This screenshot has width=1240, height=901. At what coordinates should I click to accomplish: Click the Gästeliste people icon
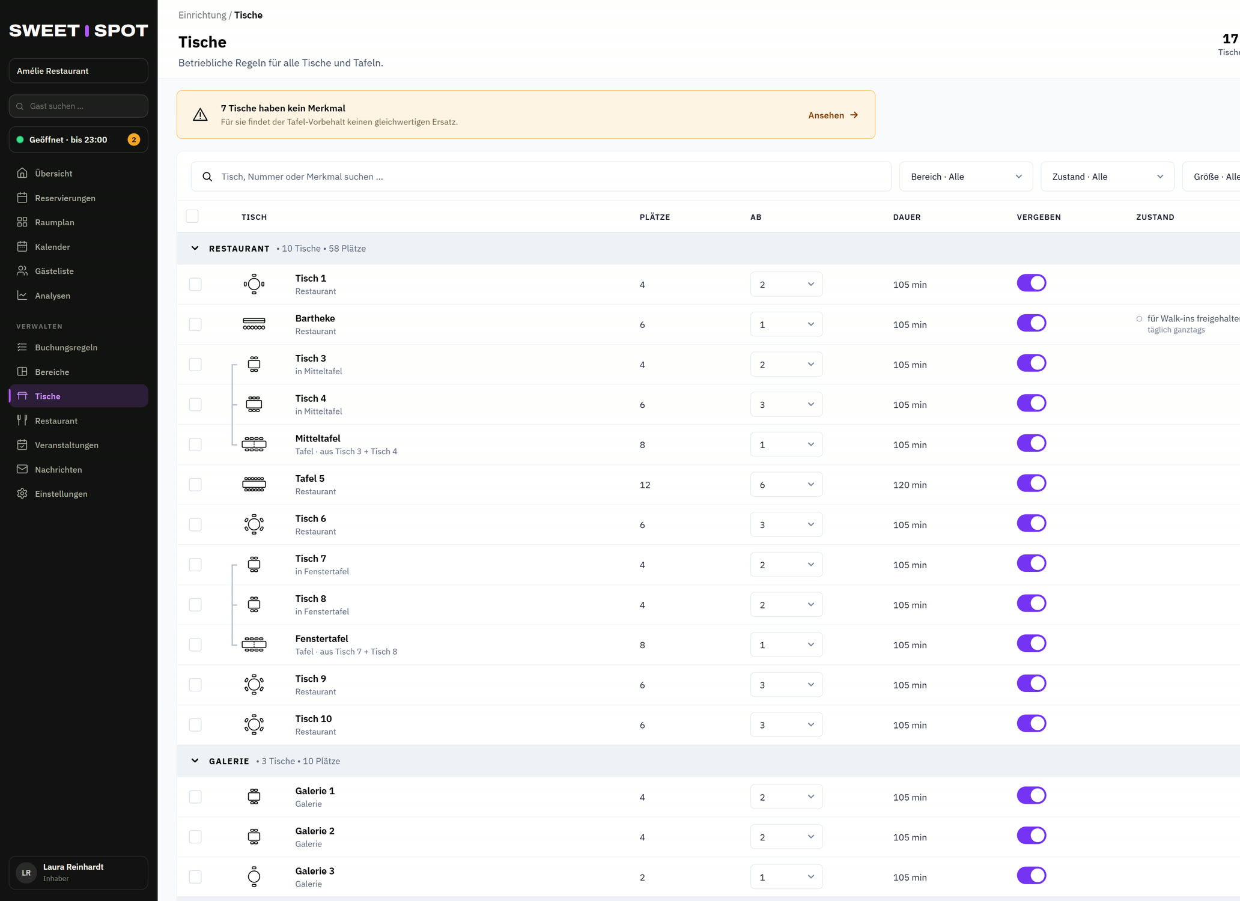click(22, 271)
